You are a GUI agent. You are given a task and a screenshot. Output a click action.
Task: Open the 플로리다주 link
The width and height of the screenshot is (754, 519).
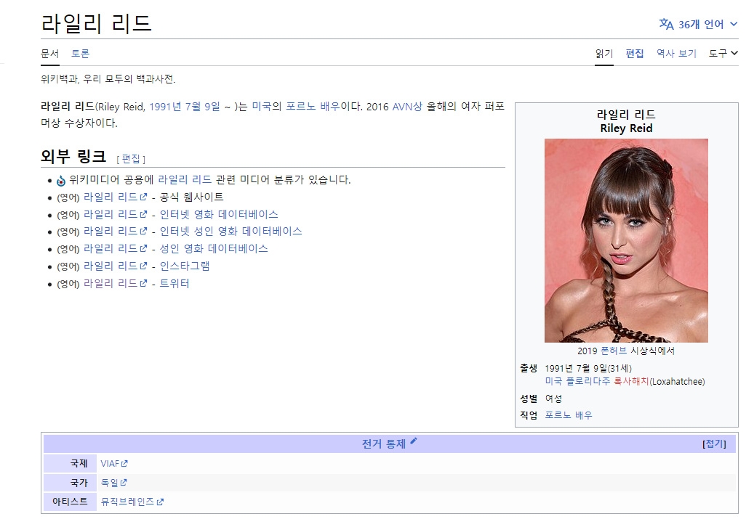587,381
